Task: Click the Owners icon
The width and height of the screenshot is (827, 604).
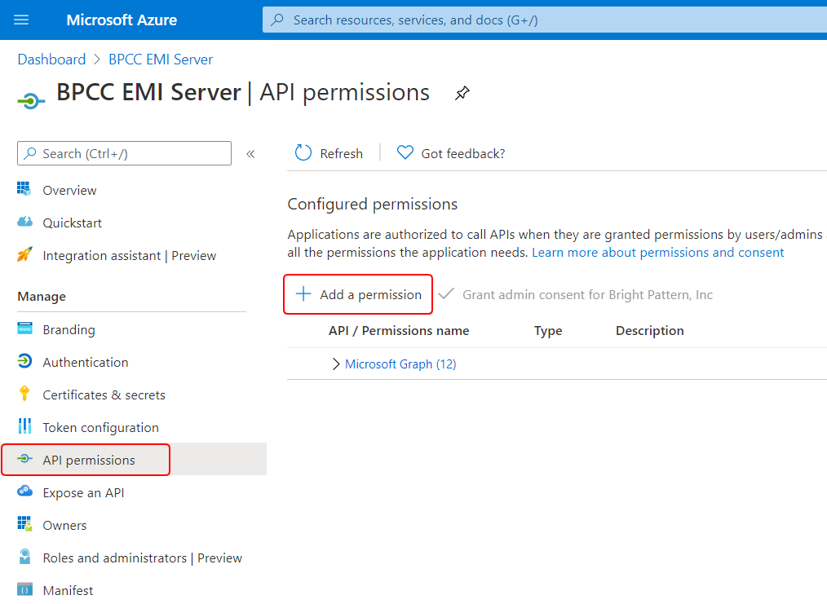Action: [x=24, y=524]
